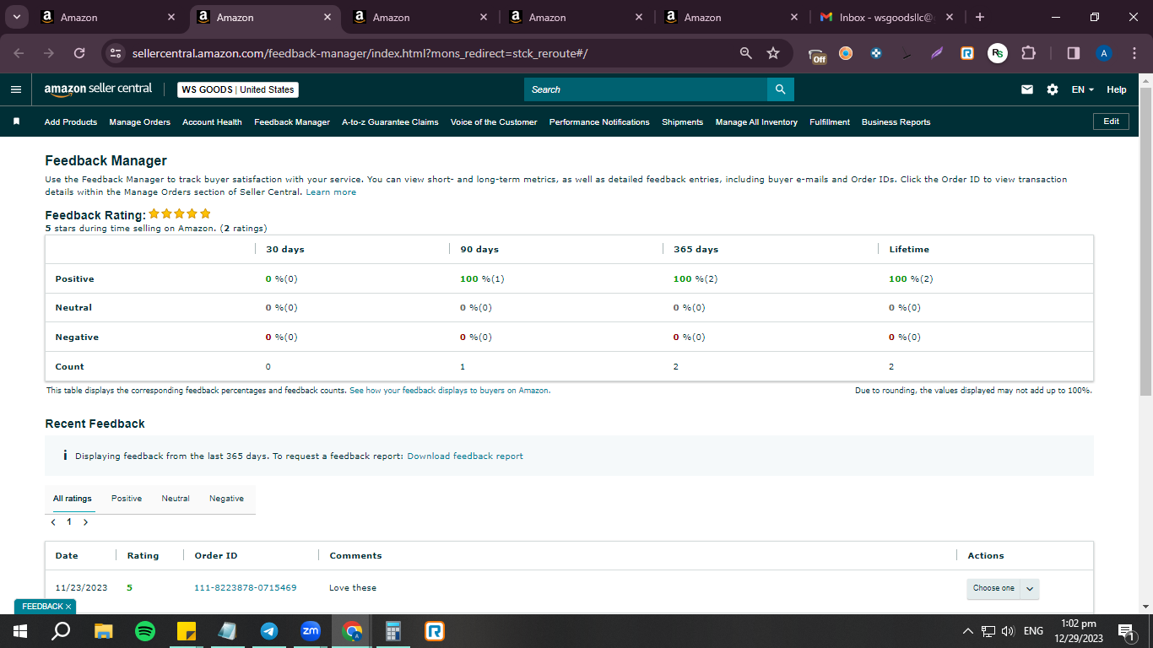
Task: Click the purple feather extension icon
Action: point(937,53)
